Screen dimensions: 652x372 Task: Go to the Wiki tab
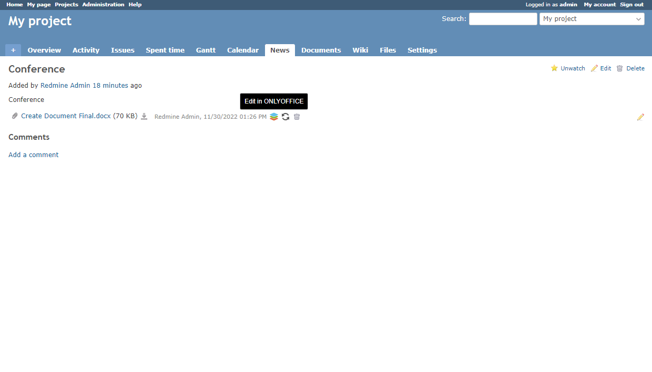tap(360, 50)
